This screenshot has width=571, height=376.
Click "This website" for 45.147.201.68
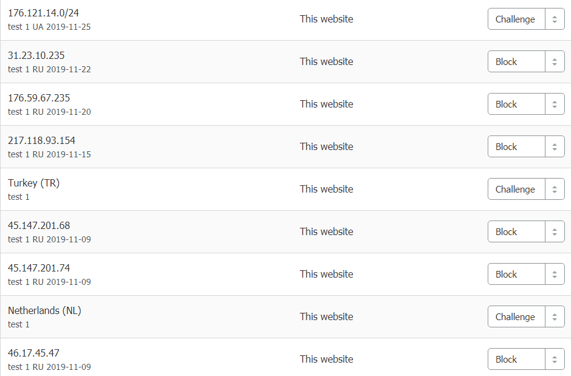tap(326, 231)
